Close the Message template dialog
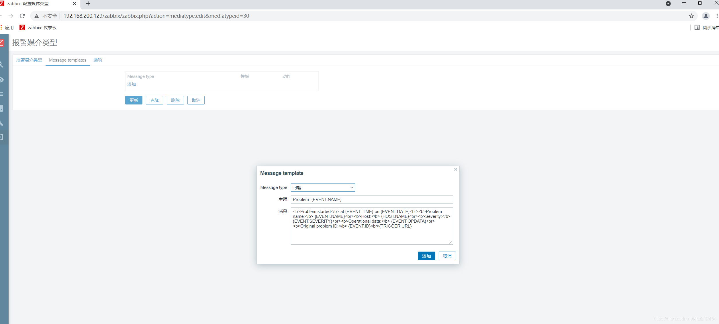This screenshot has height=324, width=719. tap(455, 169)
